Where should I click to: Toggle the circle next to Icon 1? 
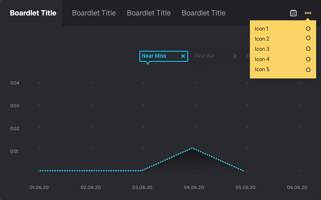[308, 28]
